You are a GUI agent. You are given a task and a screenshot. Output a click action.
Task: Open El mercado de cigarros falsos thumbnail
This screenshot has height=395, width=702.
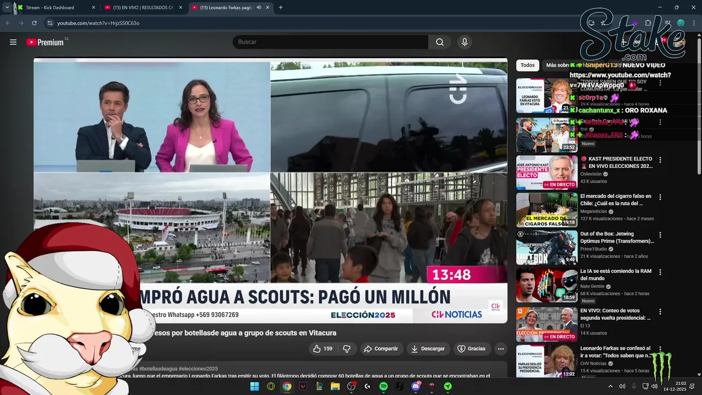tap(547, 210)
